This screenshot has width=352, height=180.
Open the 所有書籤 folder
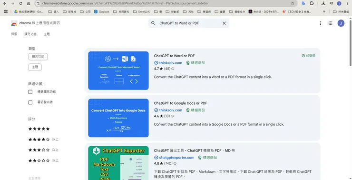point(341,11)
